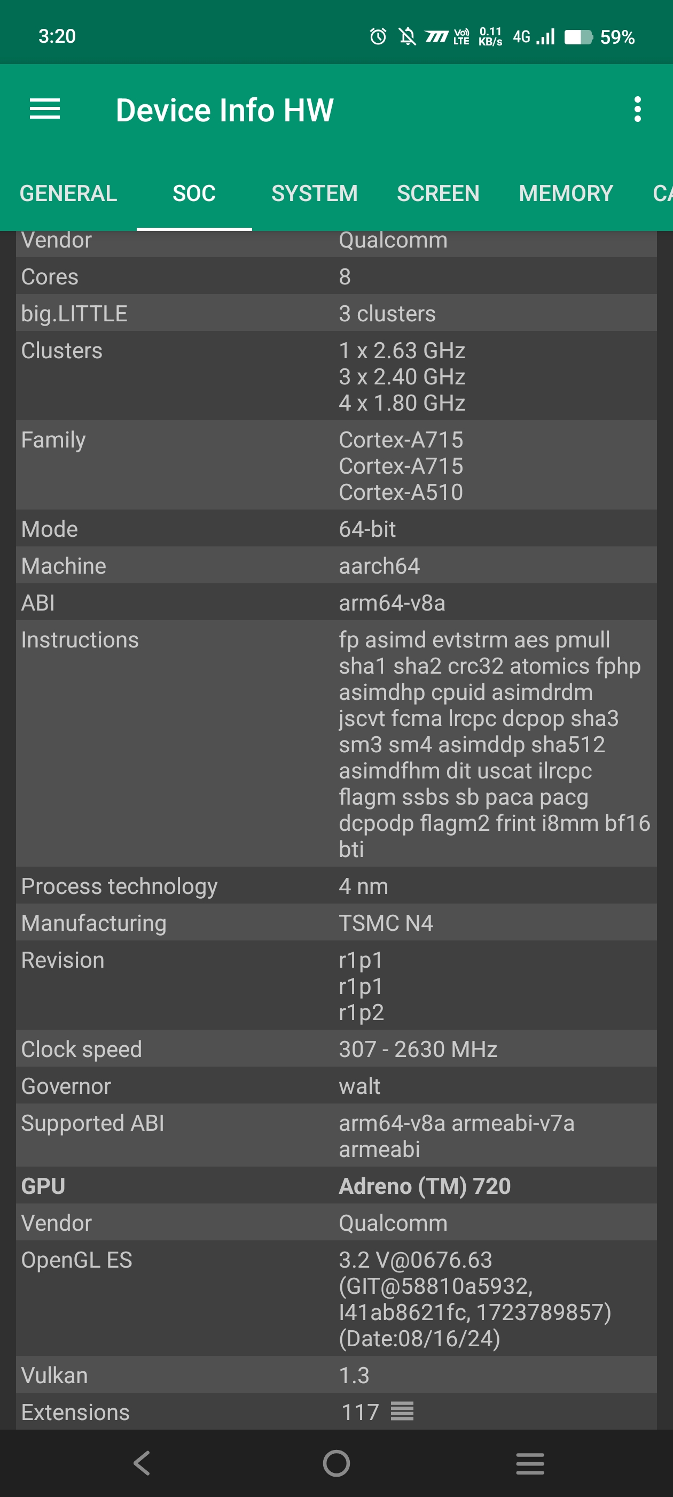This screenshot has height=1497, width=673.
Task: Switch to the SYSTEM tab
Action: (314, 193)
